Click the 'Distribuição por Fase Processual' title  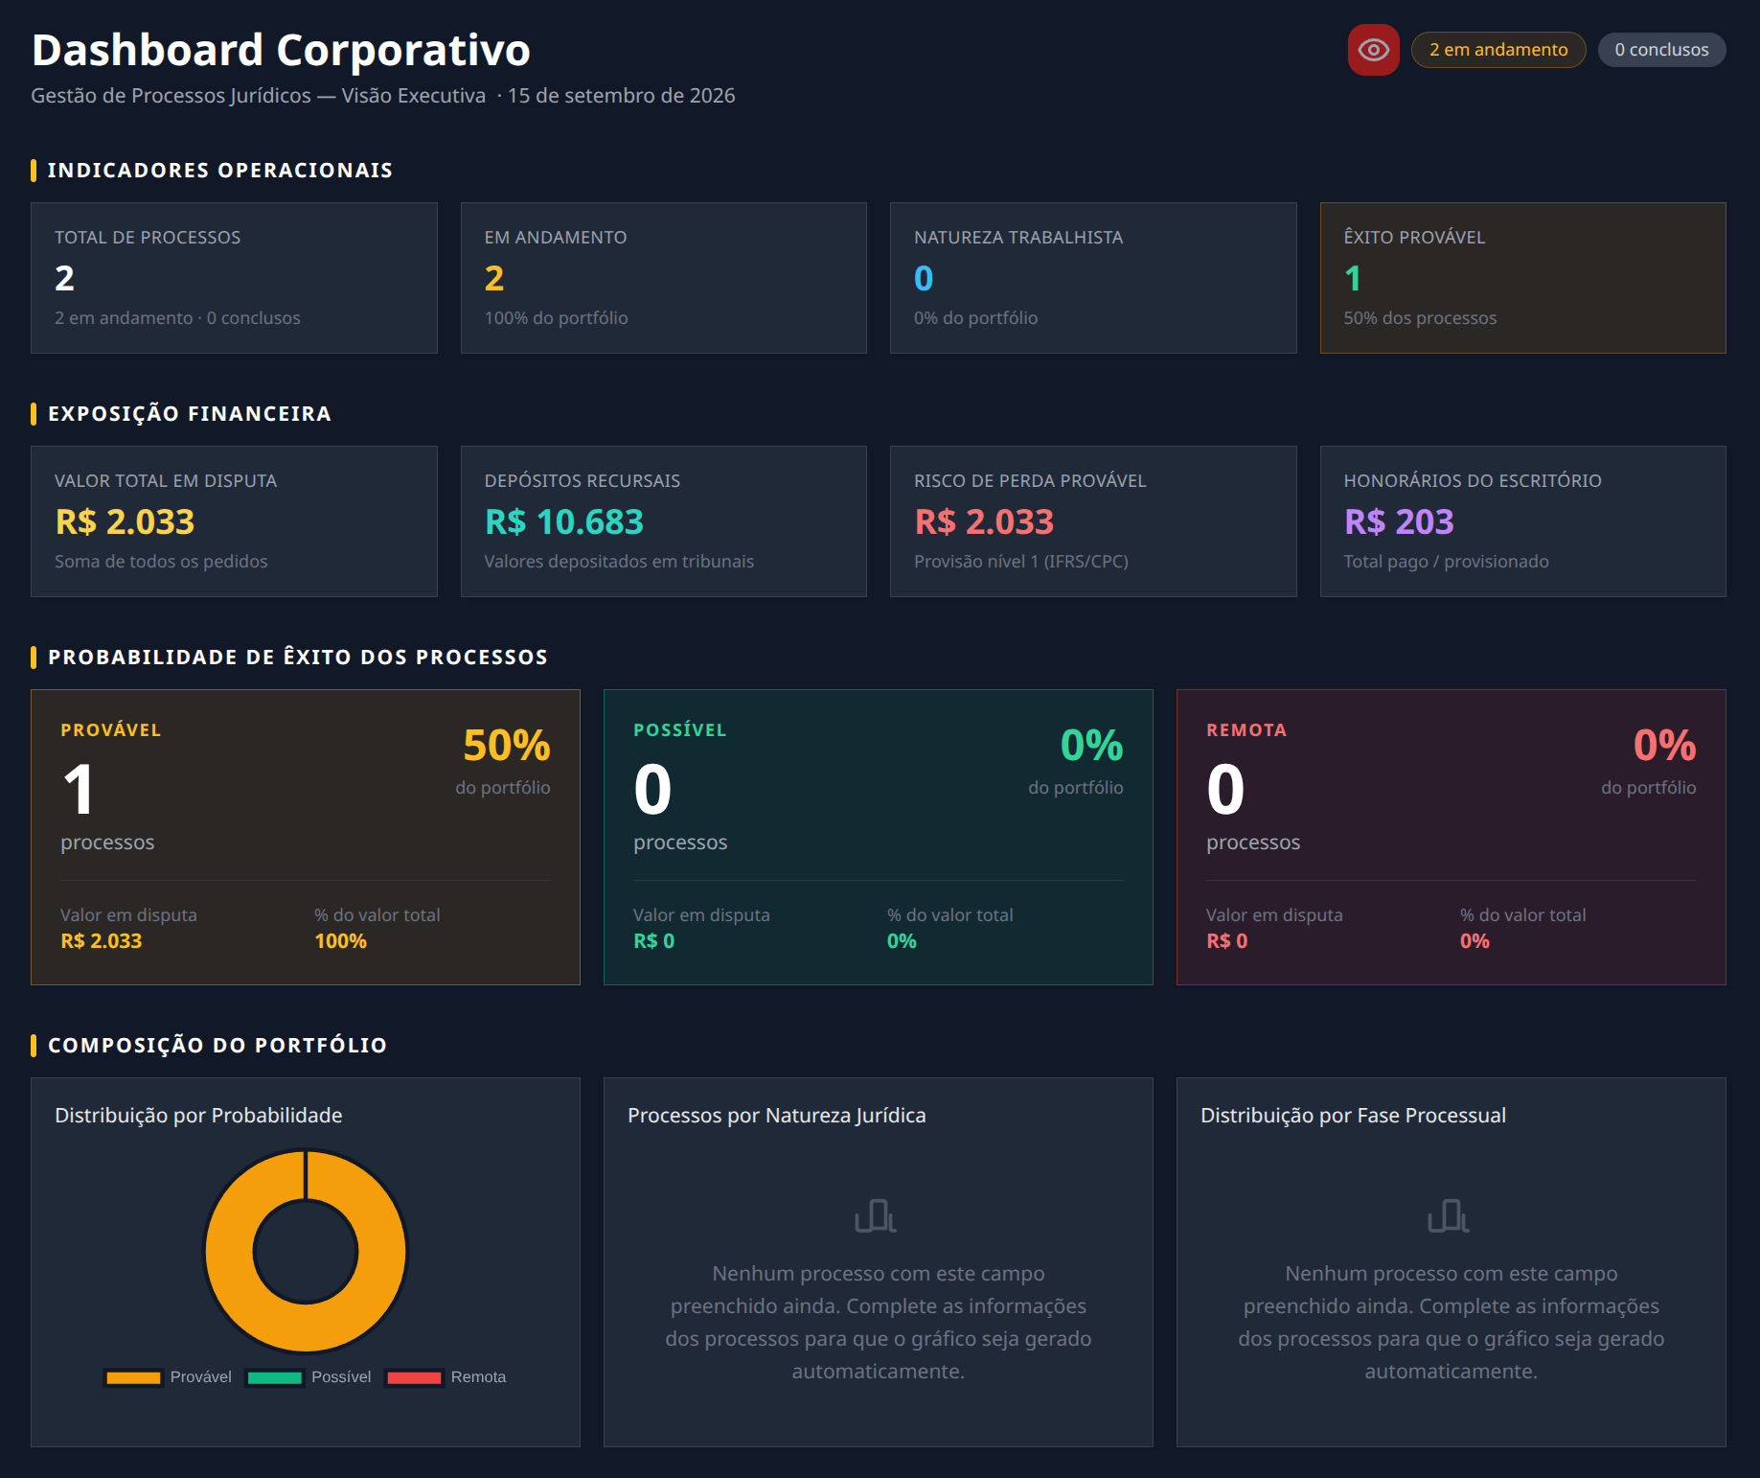[1354, 1116]
